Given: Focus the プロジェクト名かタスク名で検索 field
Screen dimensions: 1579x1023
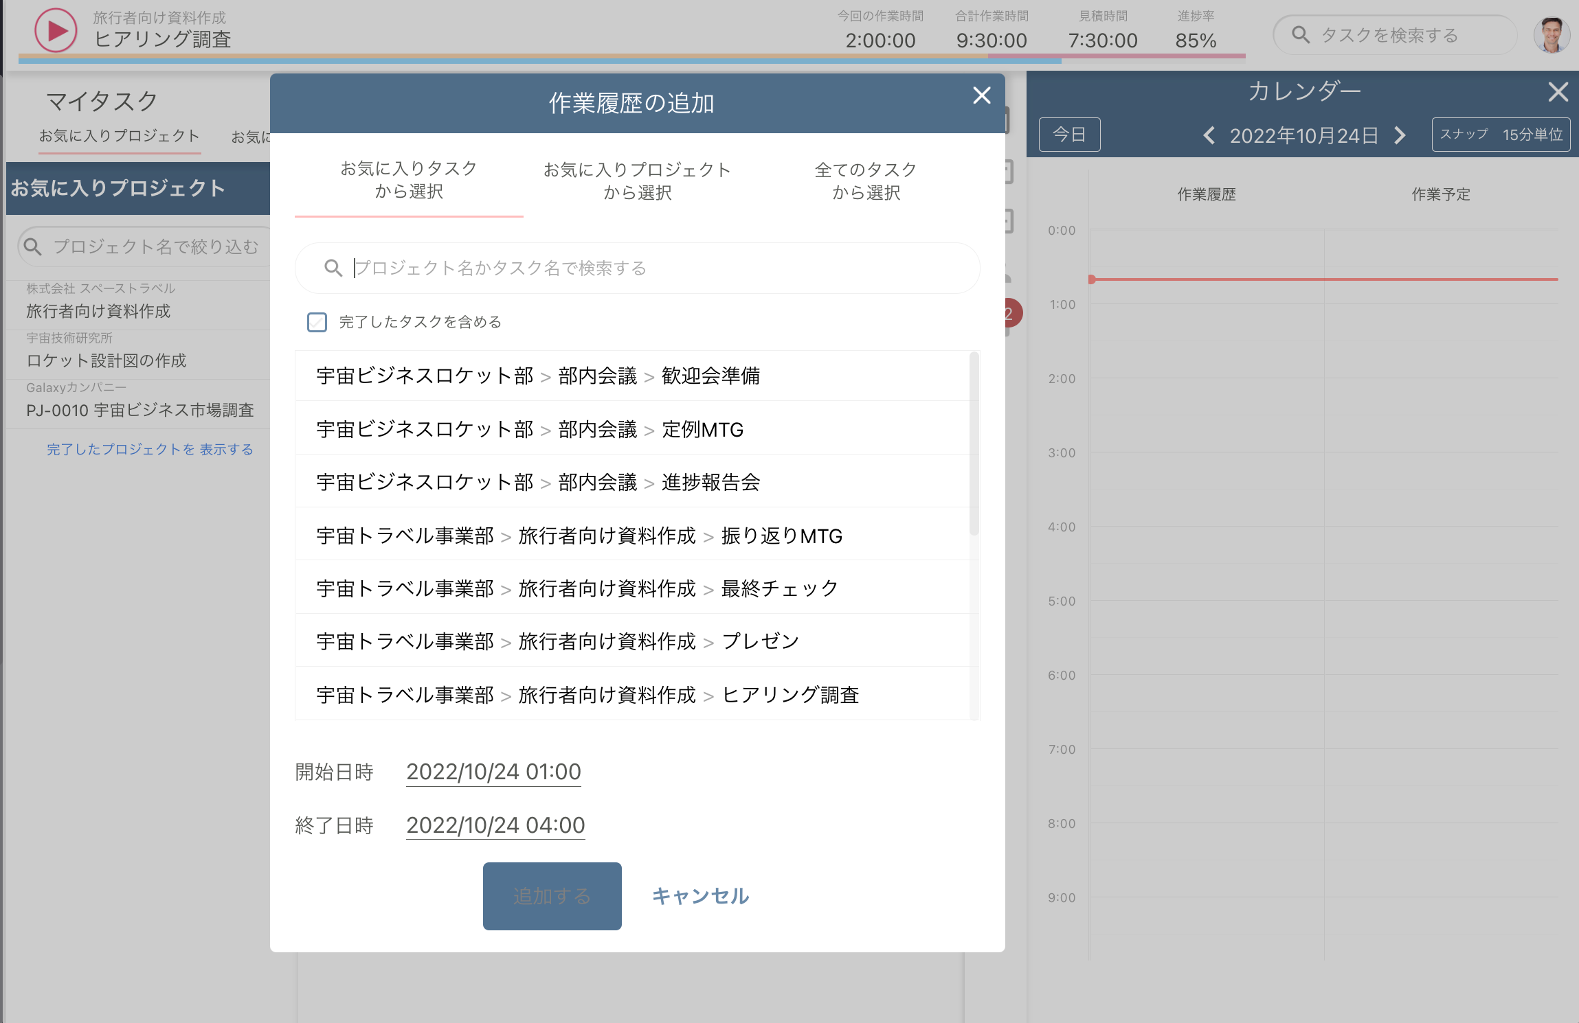Looking at the screenshot, I should point(646,268).
